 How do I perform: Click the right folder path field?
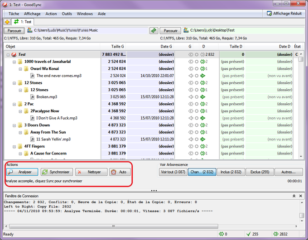[243, 30]
